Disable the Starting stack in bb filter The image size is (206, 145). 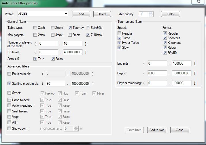(9, 84)
